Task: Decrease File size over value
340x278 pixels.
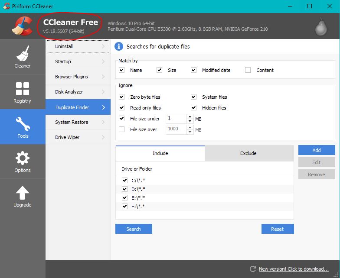Action: pyautogui.click(x=190, y=132)
